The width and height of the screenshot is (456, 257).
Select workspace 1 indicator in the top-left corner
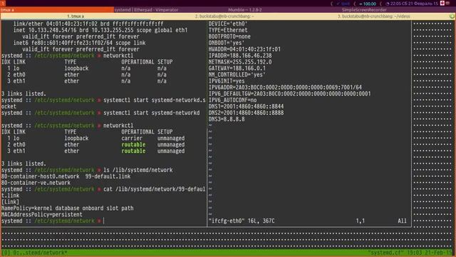[3, 4]
